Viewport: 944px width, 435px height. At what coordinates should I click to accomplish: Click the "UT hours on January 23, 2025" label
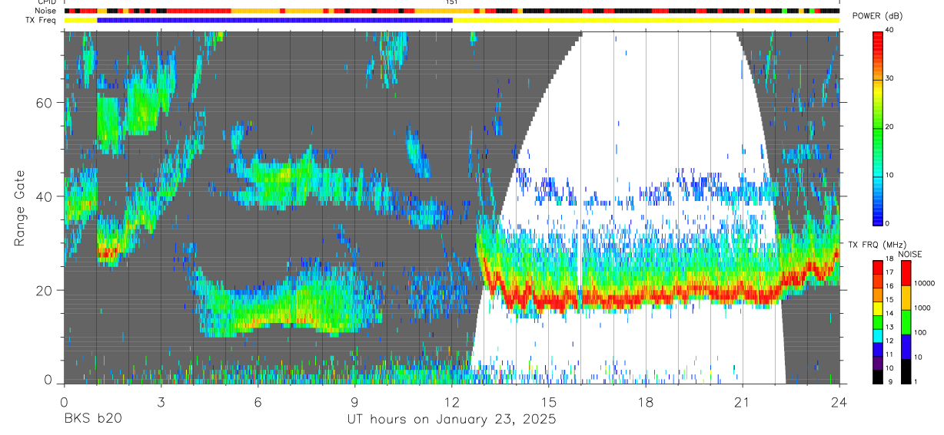tap(450, 419)
